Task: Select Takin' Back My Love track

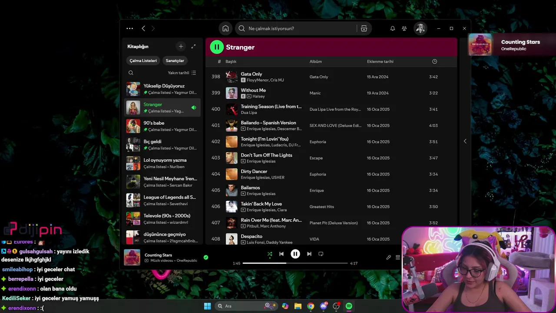Action: (332, 206)
